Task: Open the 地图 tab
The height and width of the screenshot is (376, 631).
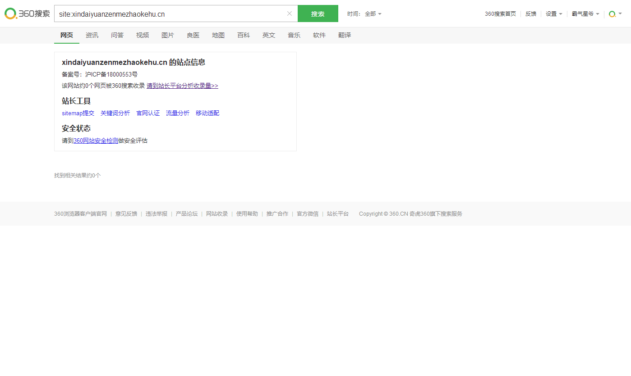Action: pos(218,35)
